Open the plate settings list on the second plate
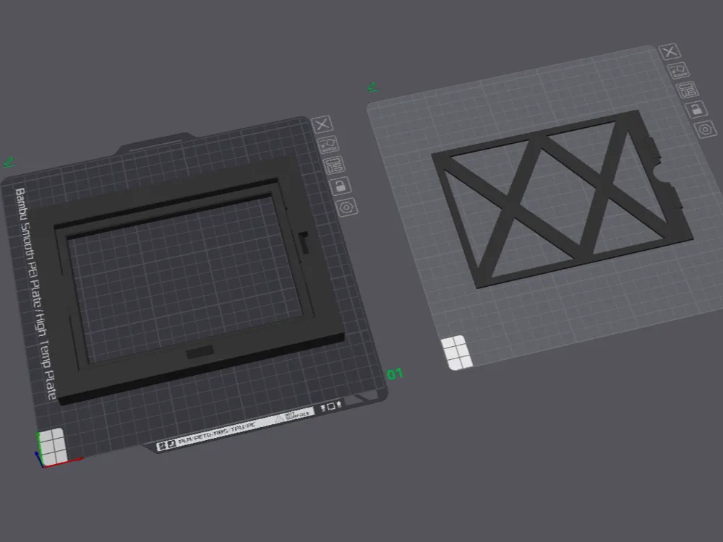 pyautogui.click(x=688, y=90)
